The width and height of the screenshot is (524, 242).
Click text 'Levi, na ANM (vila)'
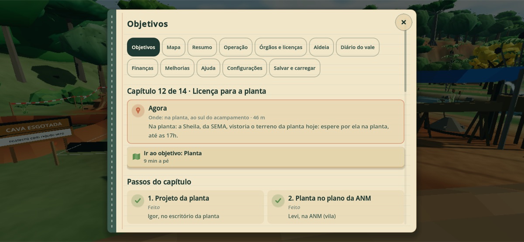312,216
